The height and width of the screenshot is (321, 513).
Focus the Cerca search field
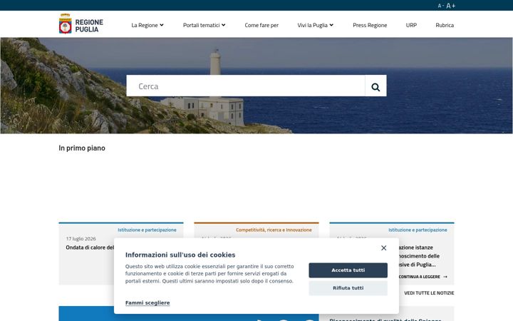246,86
